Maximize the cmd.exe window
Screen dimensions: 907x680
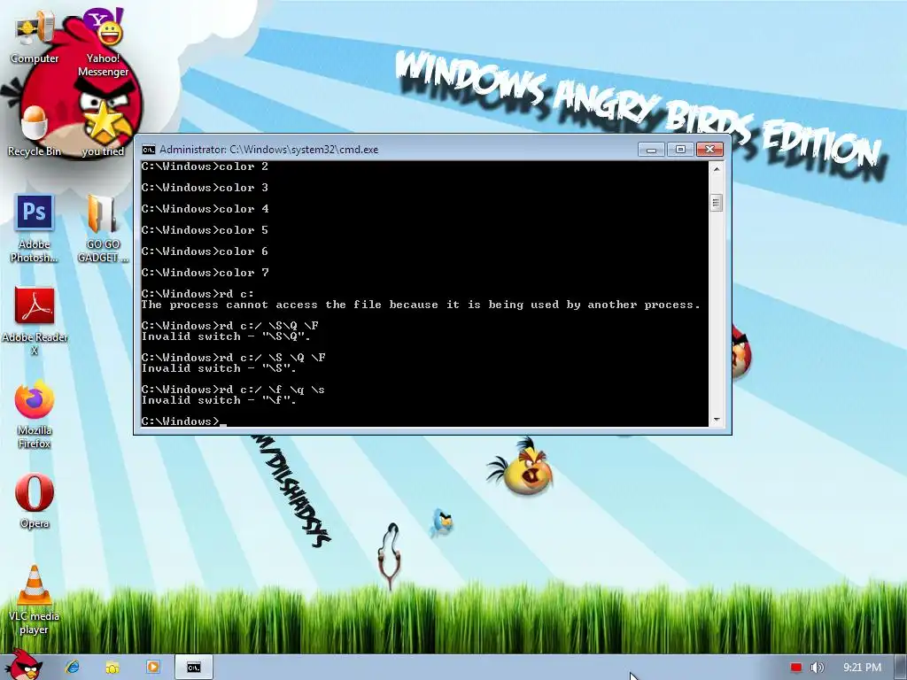(680, 150)
